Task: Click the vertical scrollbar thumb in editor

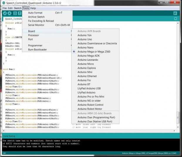Action: (178, 118)
